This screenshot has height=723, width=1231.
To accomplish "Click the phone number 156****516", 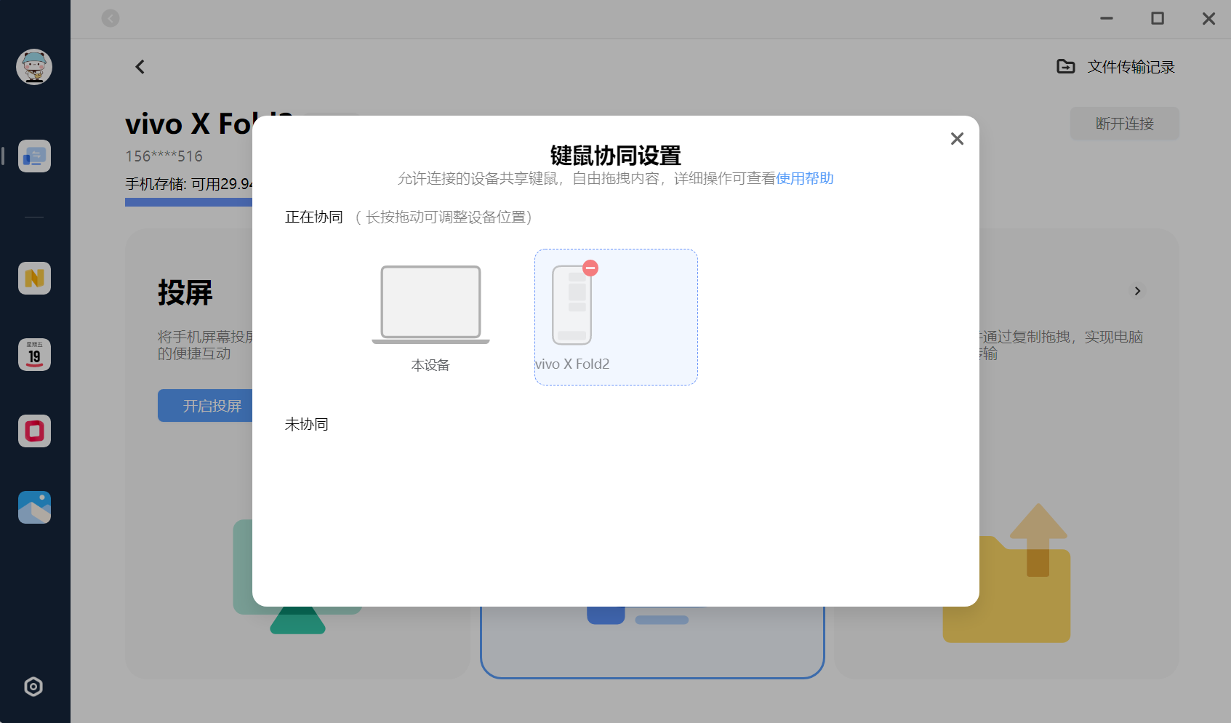I will click(164, 156).
